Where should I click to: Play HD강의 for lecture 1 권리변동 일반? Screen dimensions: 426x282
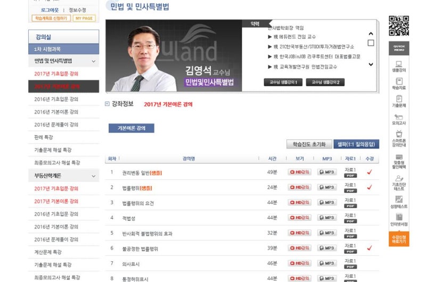click(x=299, y=172)
